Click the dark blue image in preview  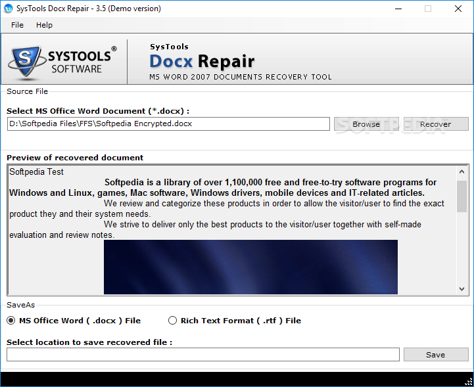[x=250, y=267]
